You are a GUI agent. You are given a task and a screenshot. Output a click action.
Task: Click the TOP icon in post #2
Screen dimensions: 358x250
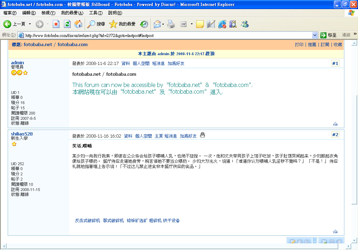[x=335, y=232]
